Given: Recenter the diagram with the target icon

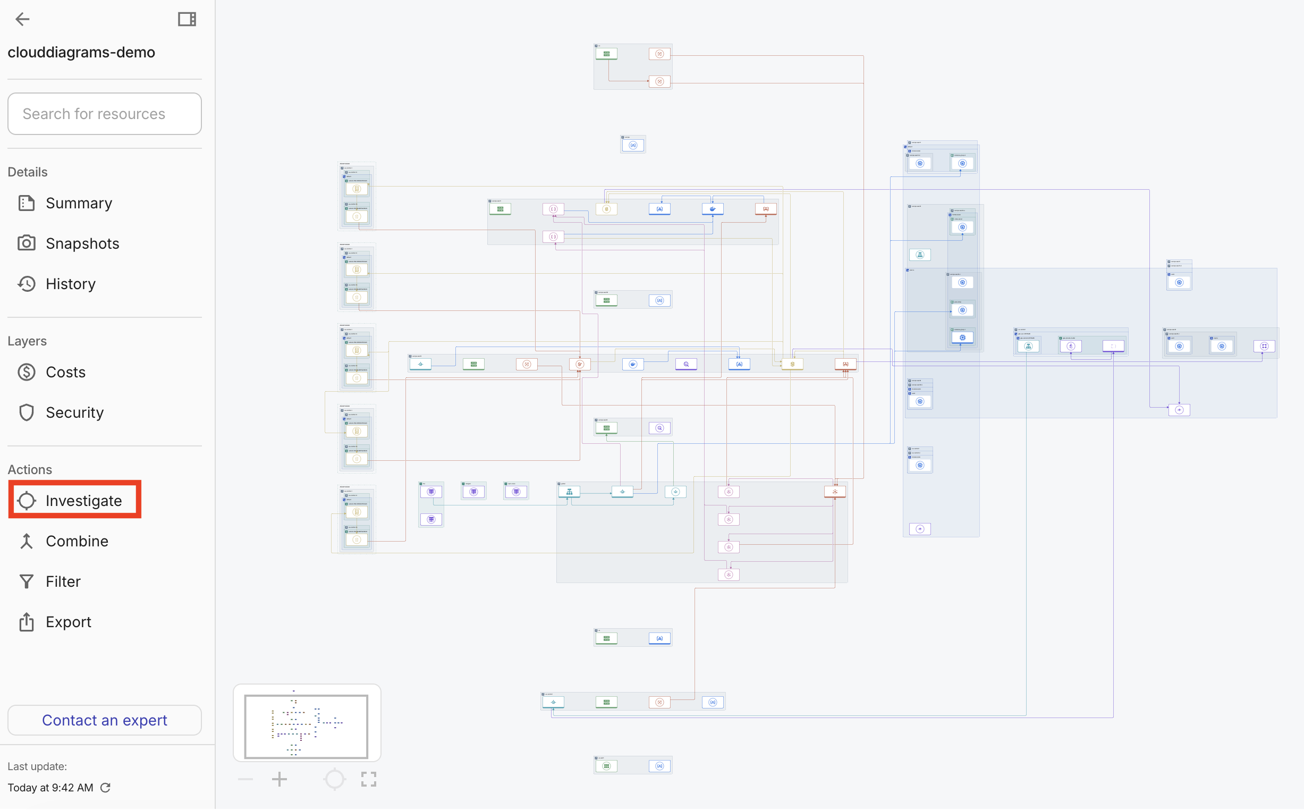Looking at the screenshot, I should 335,780.
